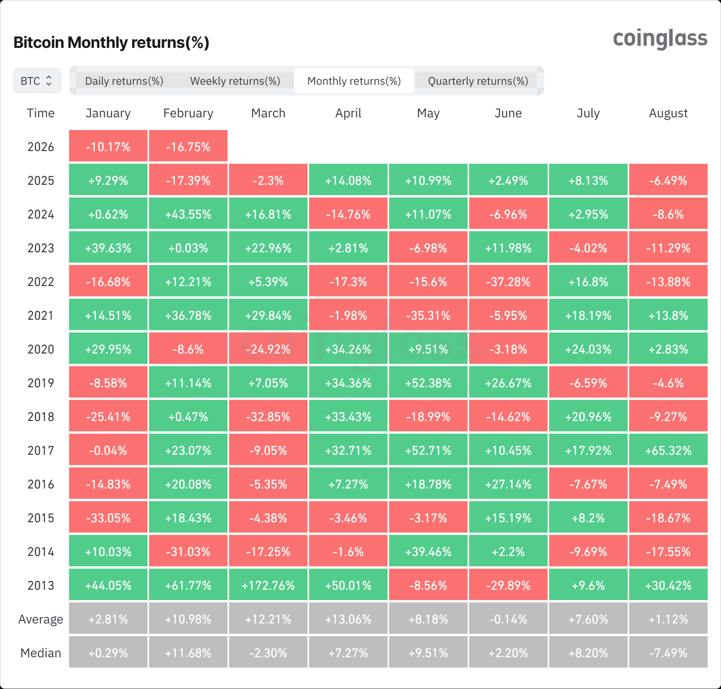Viewport: 721px width, 689px height.
Task: Select the 2026 February -16.75% cell
Action: click(188, 147)
